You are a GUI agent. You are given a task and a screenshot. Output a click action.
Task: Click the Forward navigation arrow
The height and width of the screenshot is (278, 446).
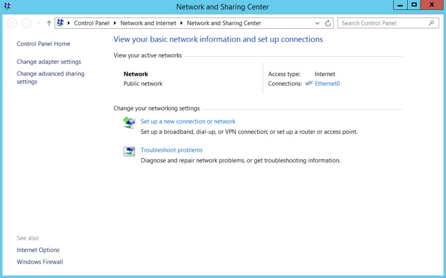click(27, 23)
